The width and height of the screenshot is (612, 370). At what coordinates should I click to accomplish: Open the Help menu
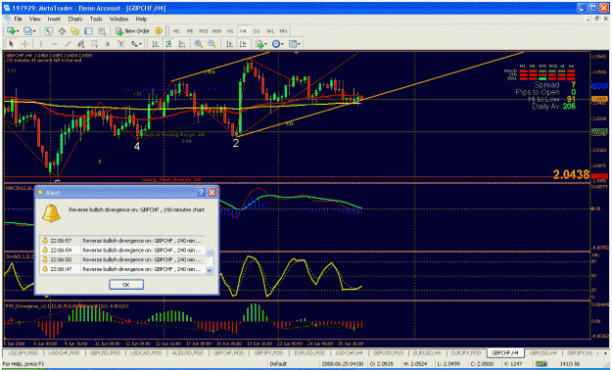pos(141,19)
